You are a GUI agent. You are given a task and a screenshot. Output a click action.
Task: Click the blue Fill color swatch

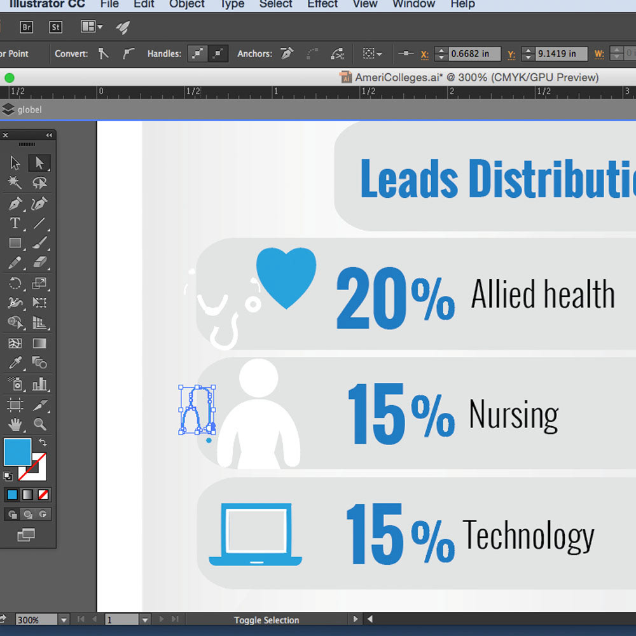(x=17, y=452)
